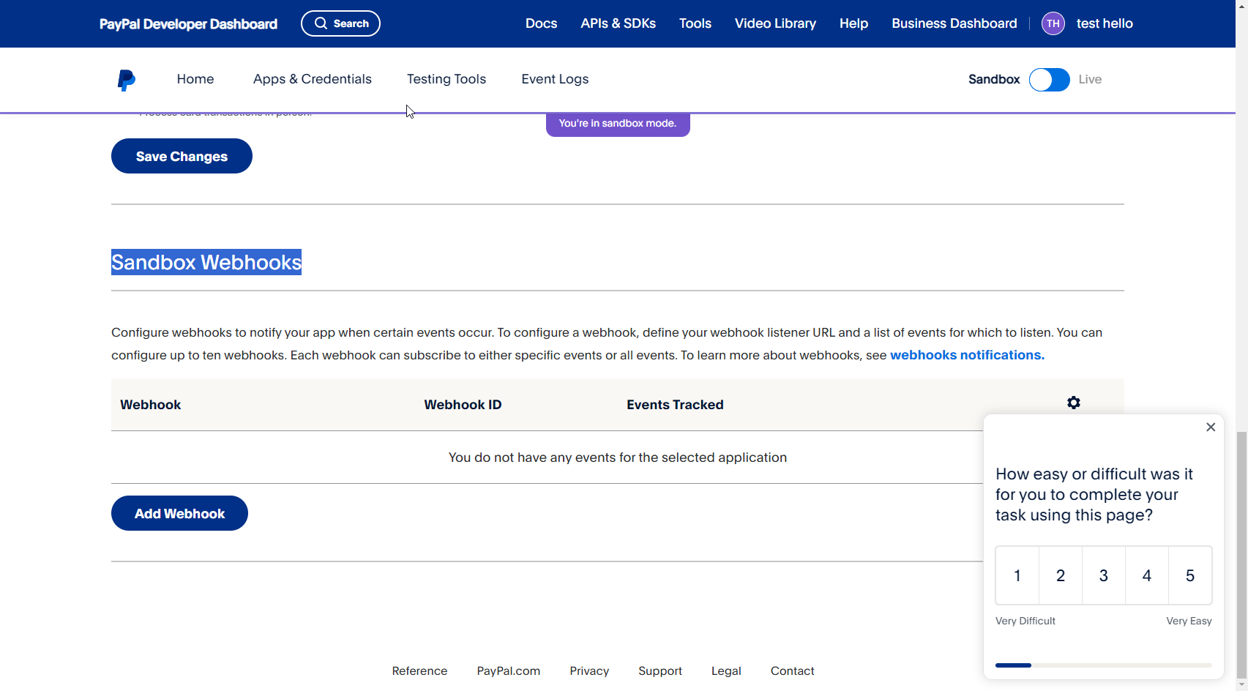Open the APIs & SDKs menu
Screen dimensions: 1248x691
[x=618, y=23]
